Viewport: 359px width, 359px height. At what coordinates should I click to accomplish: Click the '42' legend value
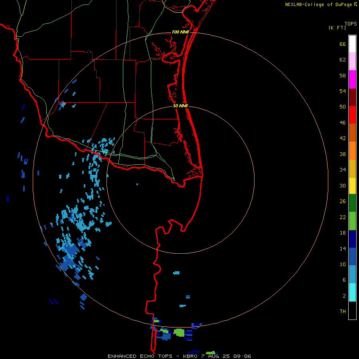pyautogui.click(x=343, y=138)
